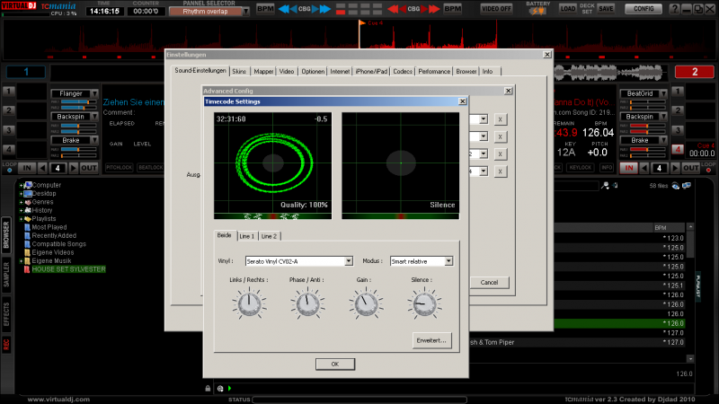Screen dimensions: 719x404
Task: Click the Erweitert... button
Action: coord(431,340)
